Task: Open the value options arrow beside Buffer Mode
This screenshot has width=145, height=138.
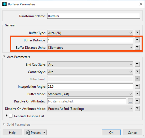Action: click(137, 94)
